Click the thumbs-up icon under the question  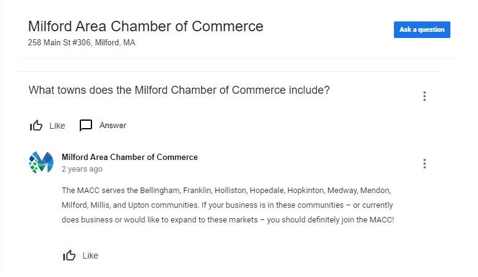[36, 126]
